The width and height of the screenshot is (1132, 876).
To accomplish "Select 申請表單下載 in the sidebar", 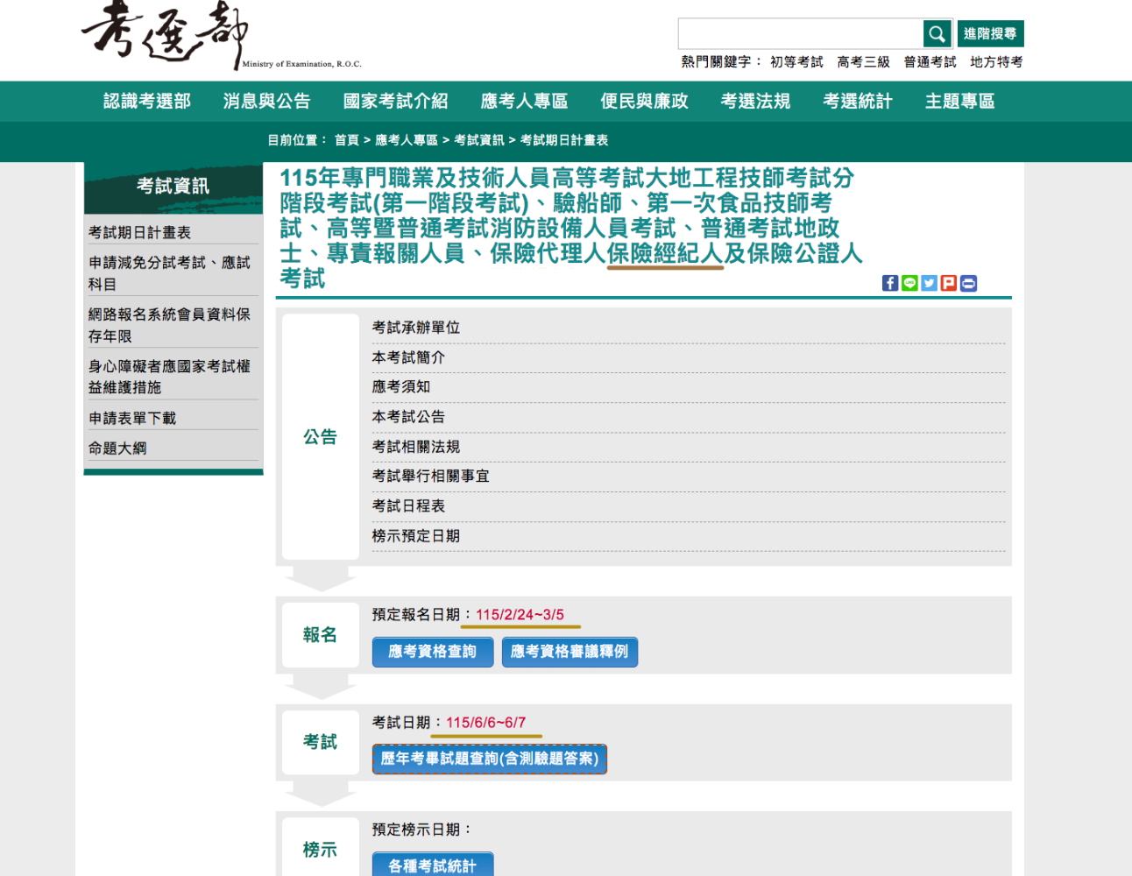I will click(x=132, y=419).
